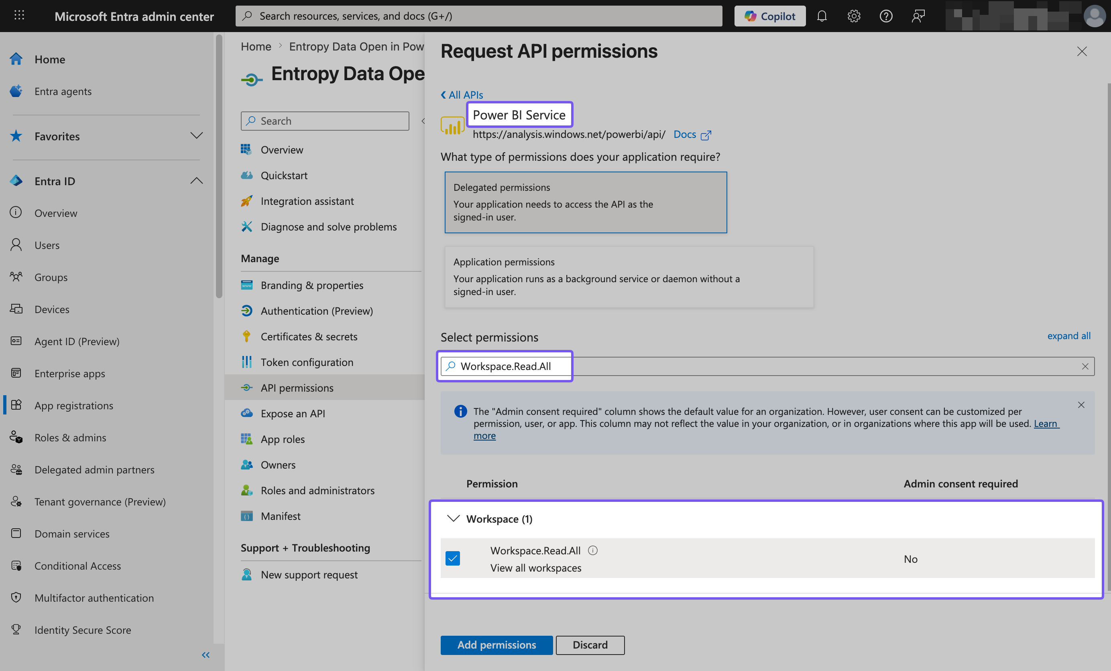Close the Request API permissions panel
Screen dimensions: 1111x671
(x=1082, y=51)
